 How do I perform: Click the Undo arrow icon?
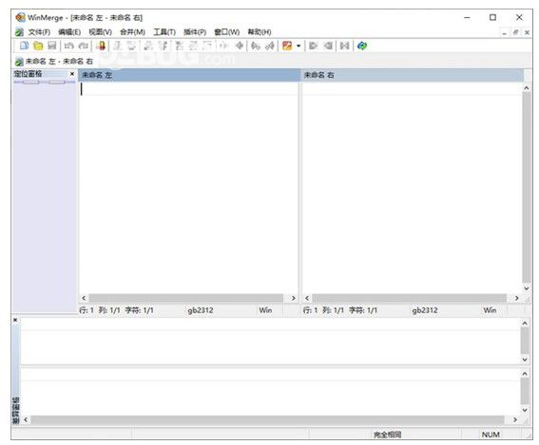tap(69, 46)
